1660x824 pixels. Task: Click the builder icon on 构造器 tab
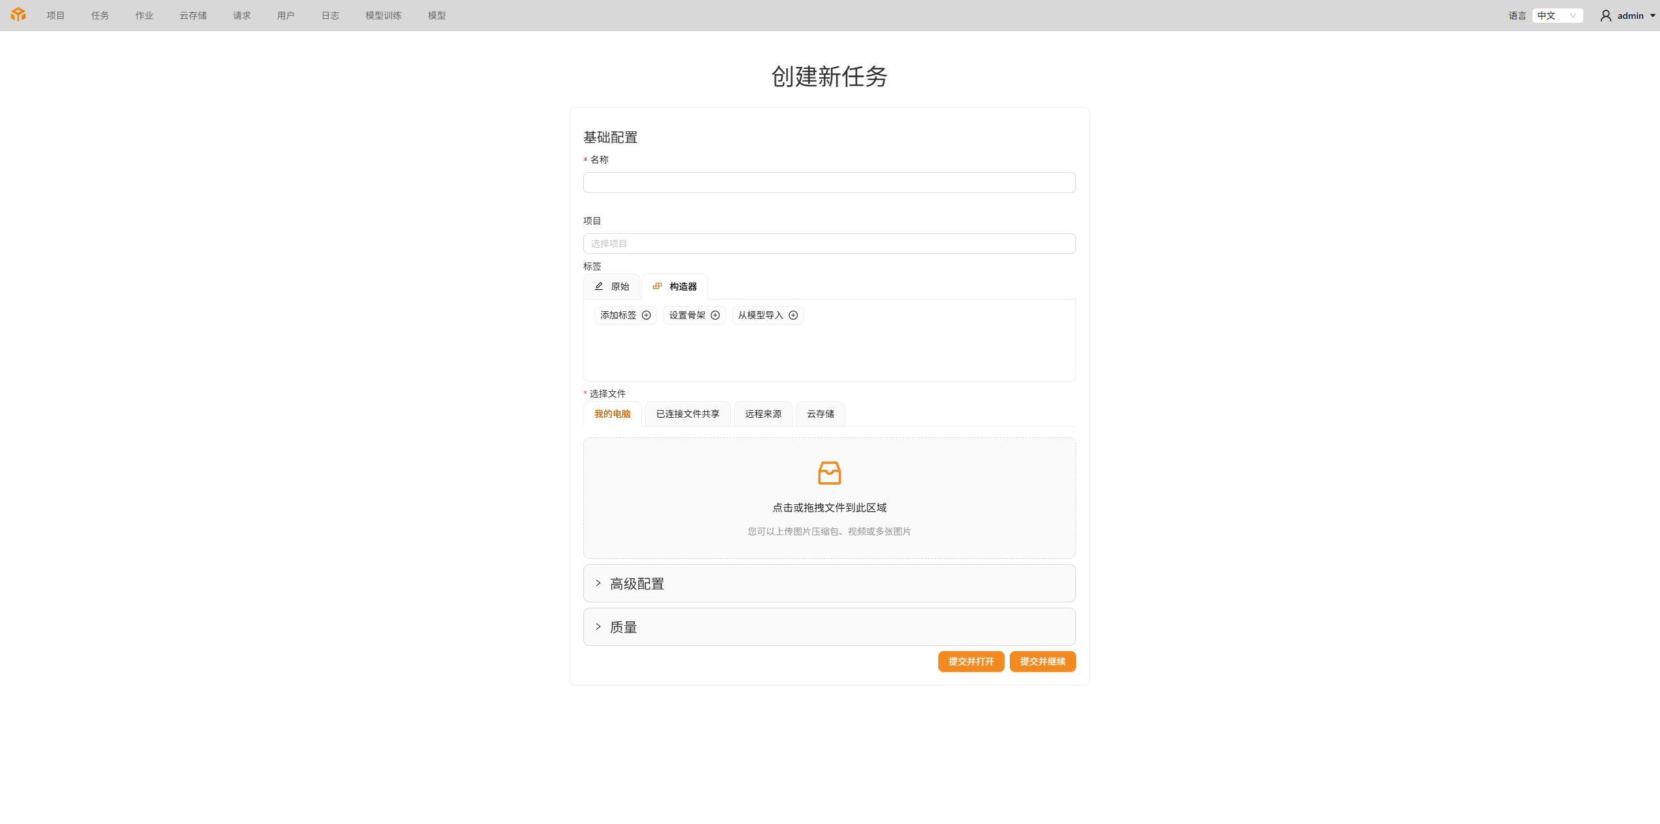pyautogui.click(x=657, y=286)
